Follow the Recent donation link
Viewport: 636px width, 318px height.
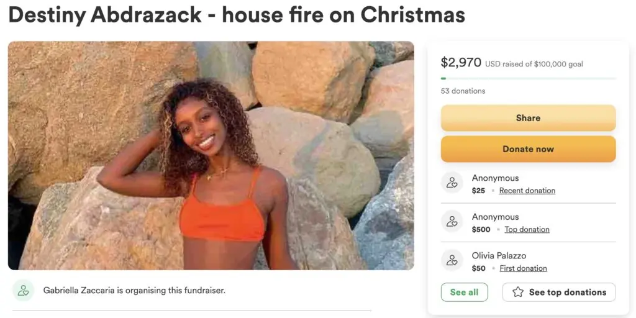pyautogui.click(x=527, y=191)
